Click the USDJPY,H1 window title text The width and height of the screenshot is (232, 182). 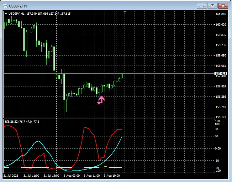click(x=18, y=6)
